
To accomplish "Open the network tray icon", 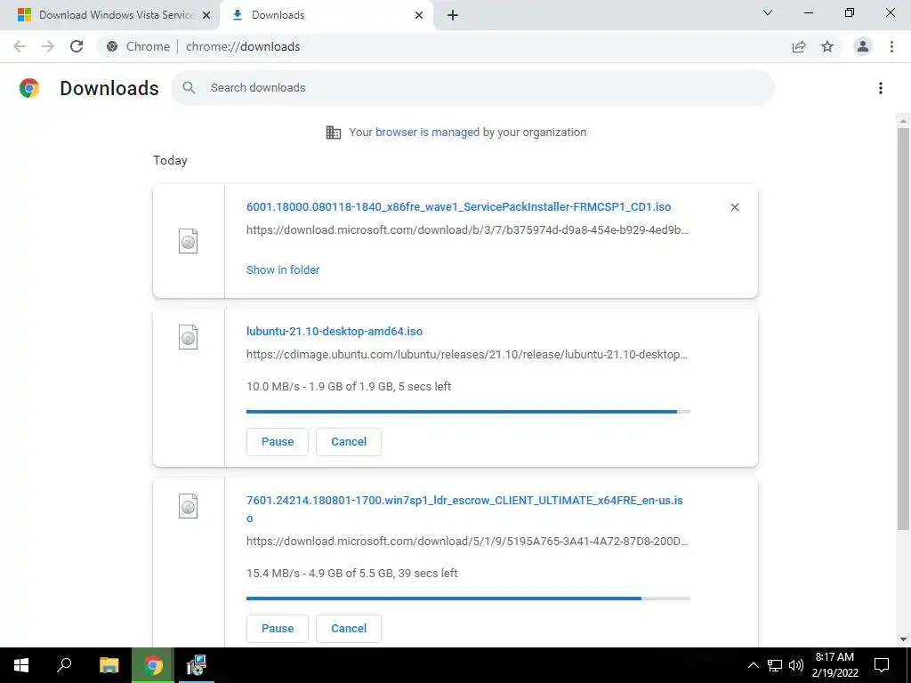I will (775, 665).
